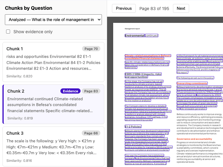Select the Chunk 3 card

(53, 146)
